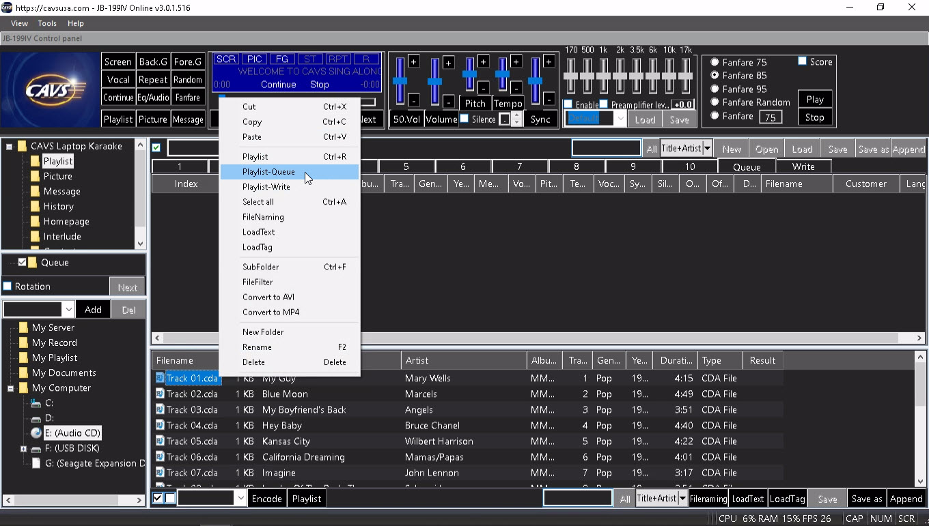929x526 pixels.
Task: Click the fanfare Play button
Action: [815, 99]
